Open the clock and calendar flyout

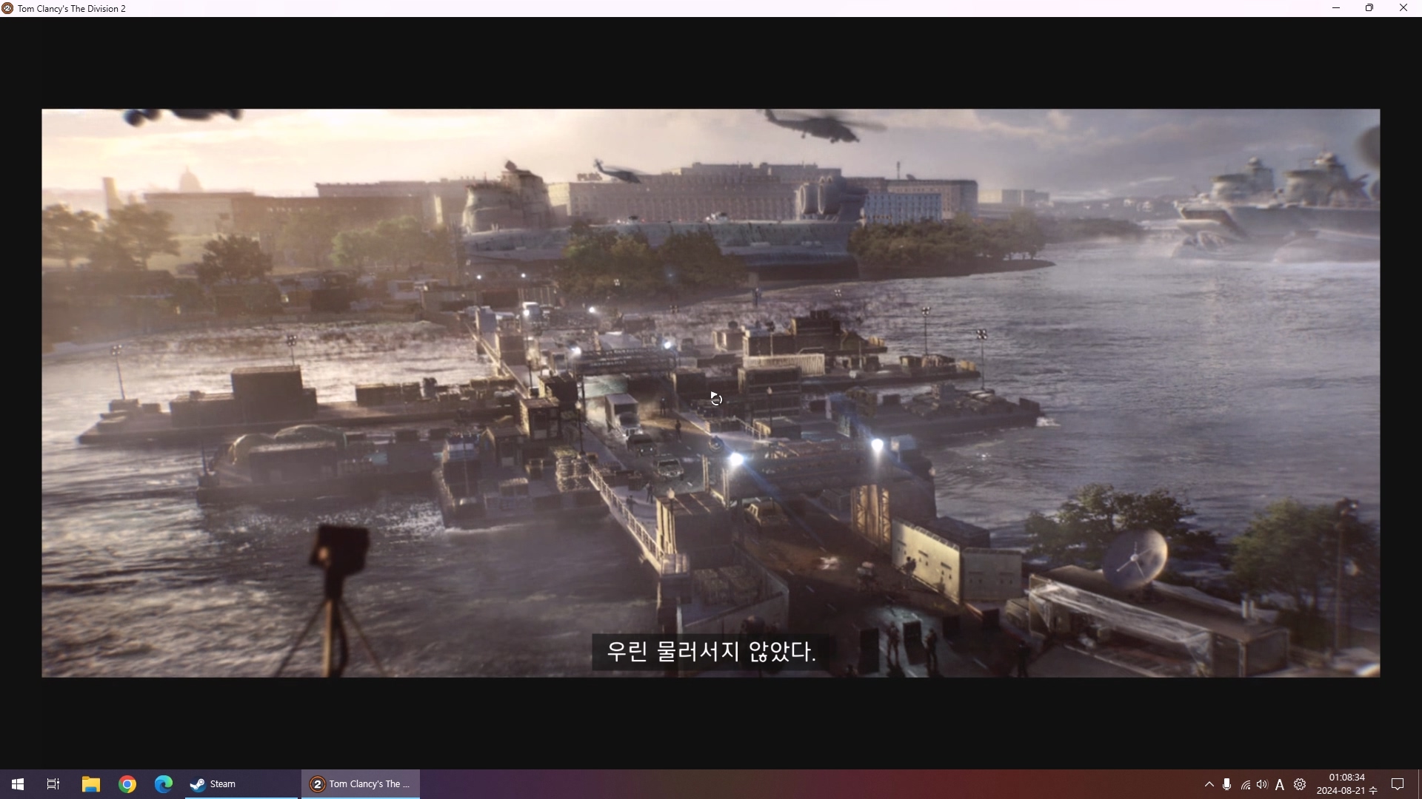point(1346,784)
